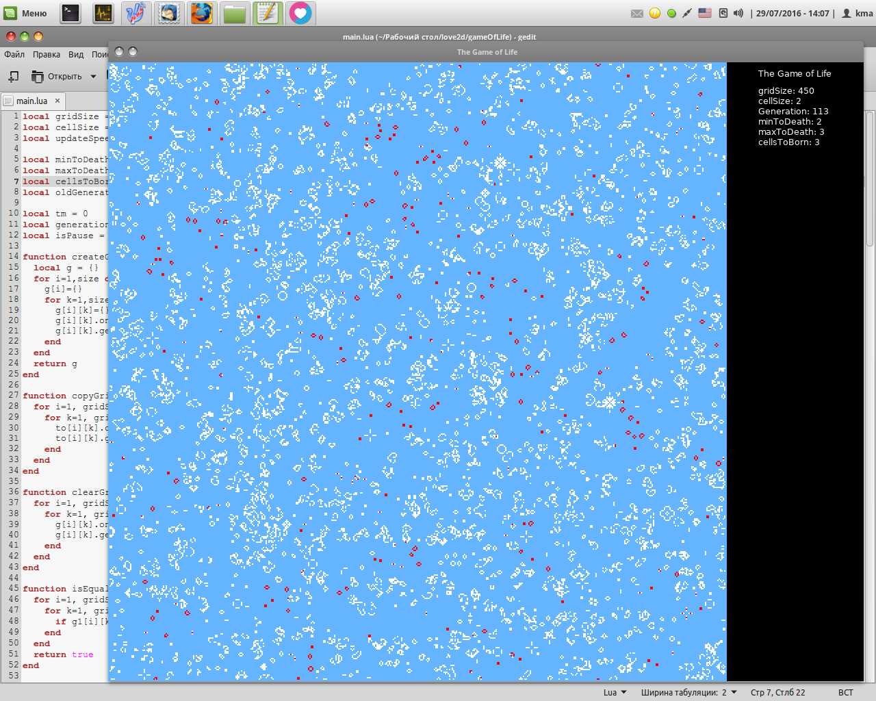Click The Game of Life heading in side panel
This screenshot has width=876, height=701.
(x=795, y=73)
